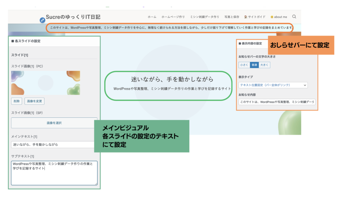Focus the サブテキスト[1] text area

(x=54, y=173)
